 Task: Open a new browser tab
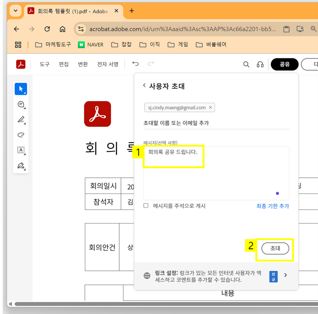(x=131, y=11)
